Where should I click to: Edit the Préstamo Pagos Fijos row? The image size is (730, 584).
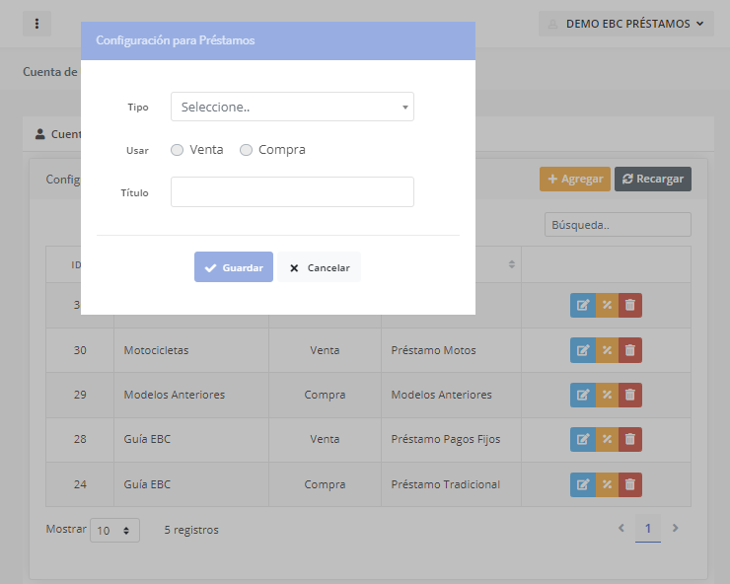[583, 439]
